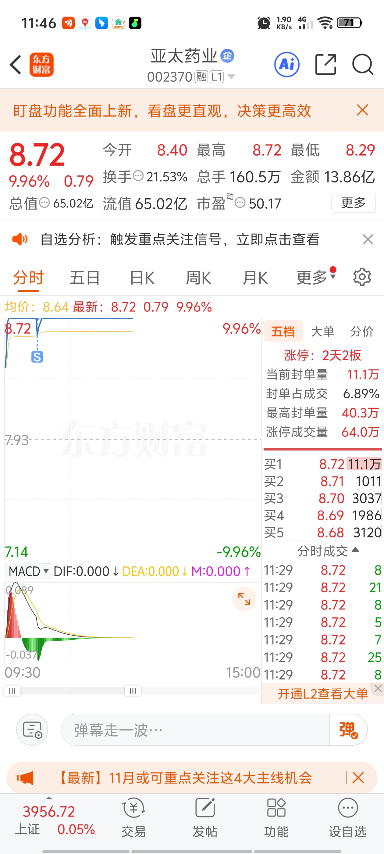The width and height of the screenshot is (384, 854).
Task: Tap 开通L2查看大单 link
Action: 323,694
